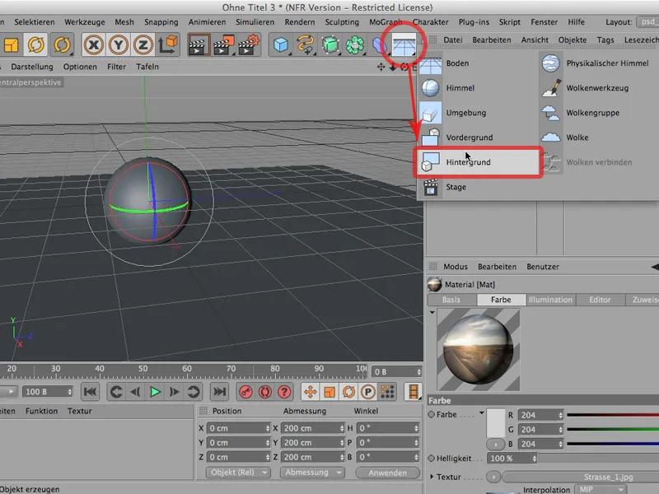Step back one frame
The height and width of the screenshot is (494, 659).
pos(135,392)
